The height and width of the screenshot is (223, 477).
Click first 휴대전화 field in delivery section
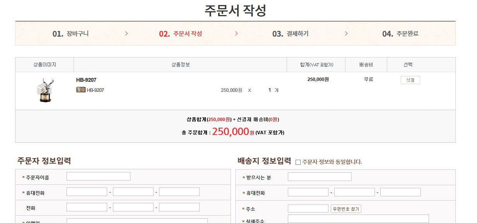point(308,192)
